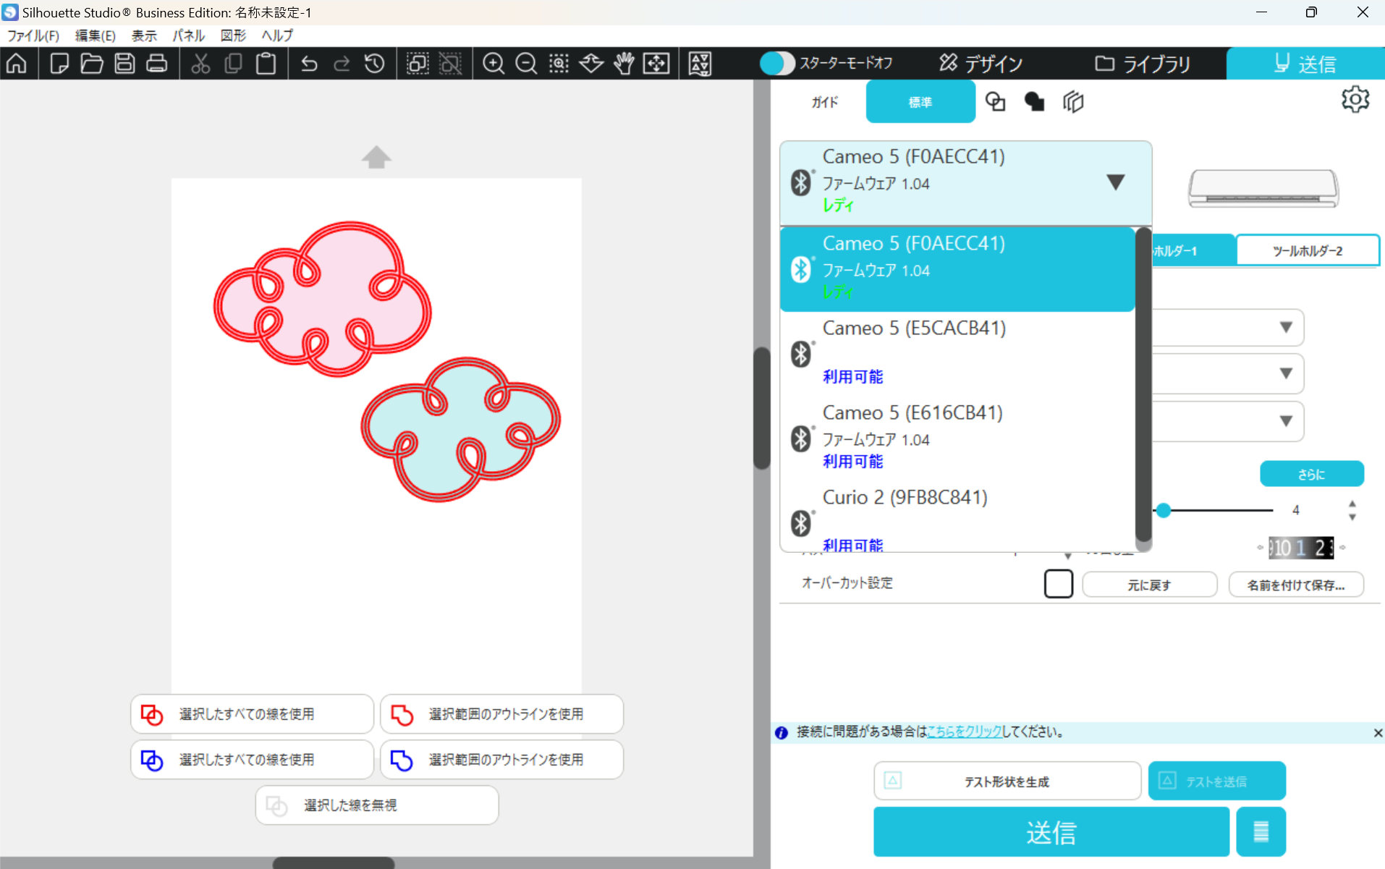Print the design
Screen dimensions: 1385x869
click(x=157, y=64)
